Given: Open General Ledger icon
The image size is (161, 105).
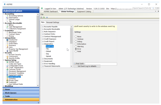Looking at the screenshot, I should [x=7, y=19].
